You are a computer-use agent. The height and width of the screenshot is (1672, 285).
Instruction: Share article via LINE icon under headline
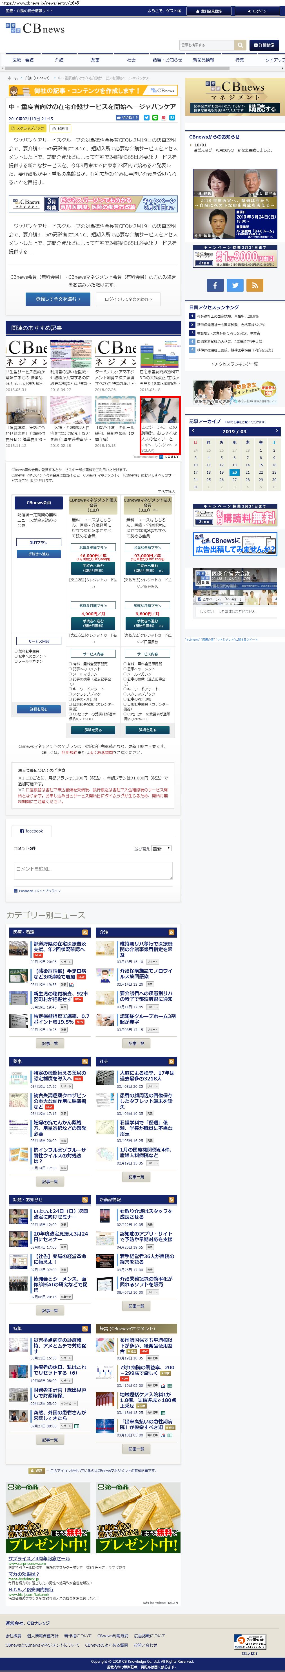coord(155,117)
